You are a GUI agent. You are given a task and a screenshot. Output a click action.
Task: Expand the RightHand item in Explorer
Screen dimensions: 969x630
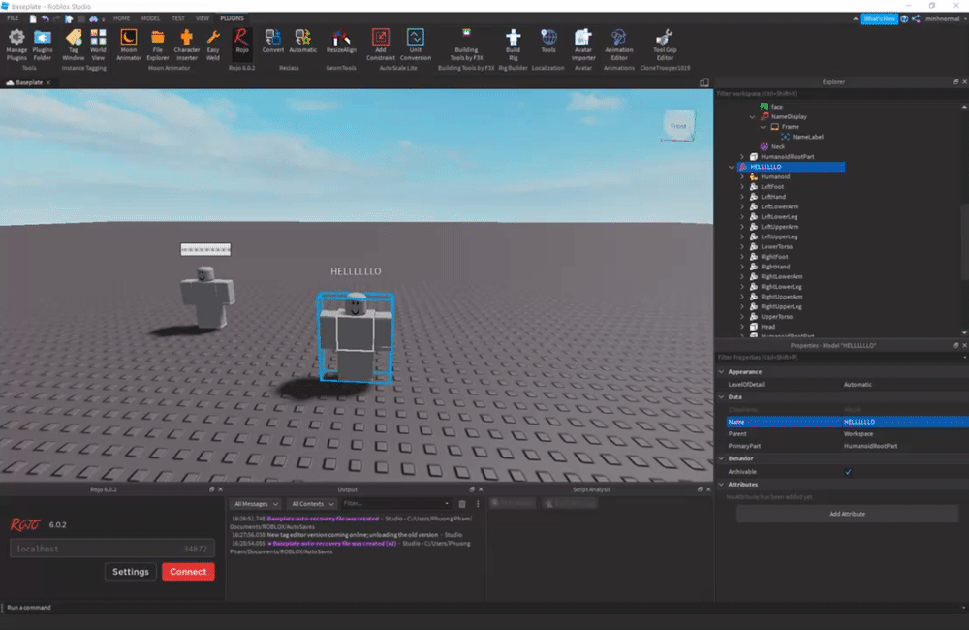742,267
